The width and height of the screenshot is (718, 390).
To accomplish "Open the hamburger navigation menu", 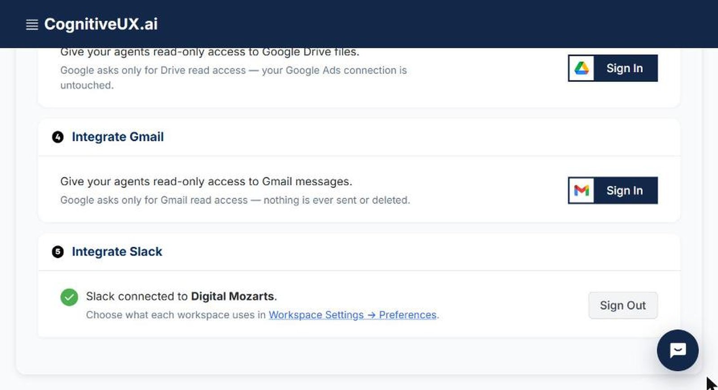I will click(x=32, y=25).
